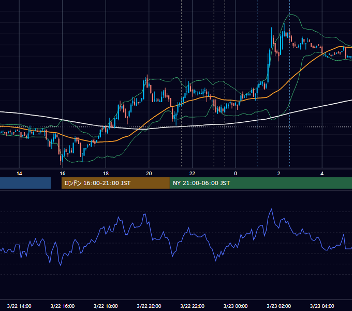Click the hour 14 axis label
This screenshot has height=311, width=352.
pos(19,174)
